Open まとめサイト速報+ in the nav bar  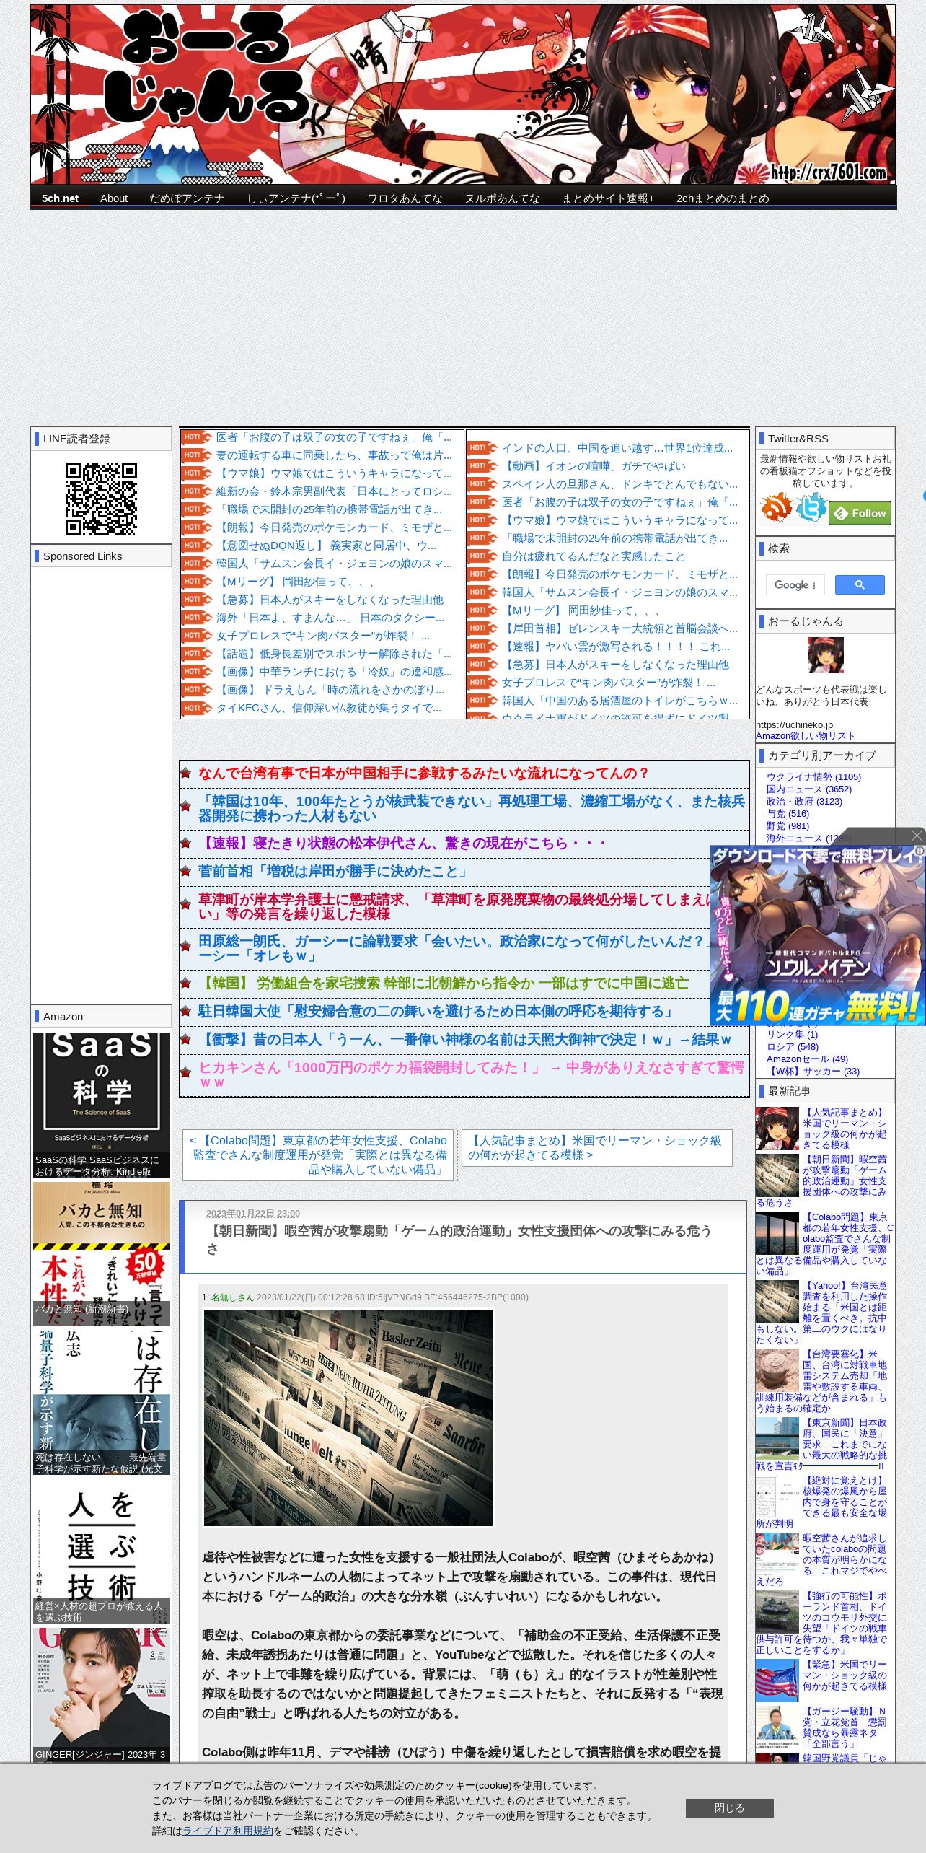point(608,198)
